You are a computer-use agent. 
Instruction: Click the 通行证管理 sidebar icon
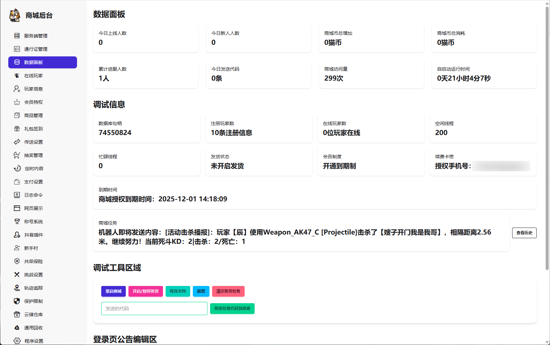tap(17, 49)
